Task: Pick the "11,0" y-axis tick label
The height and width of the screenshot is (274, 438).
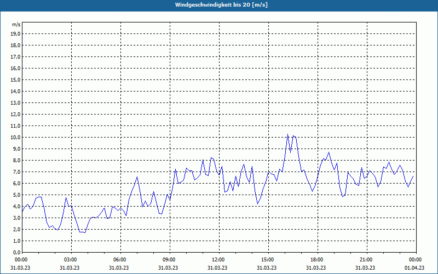Action: pyautogui.click(x=15, y=126)
